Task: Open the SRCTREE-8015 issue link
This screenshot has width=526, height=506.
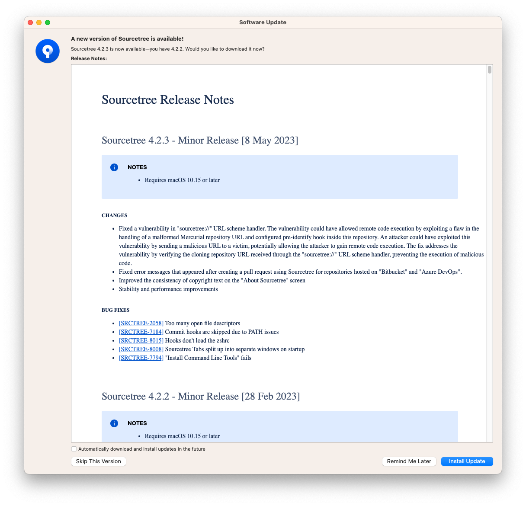Action: tap(141, 340)
